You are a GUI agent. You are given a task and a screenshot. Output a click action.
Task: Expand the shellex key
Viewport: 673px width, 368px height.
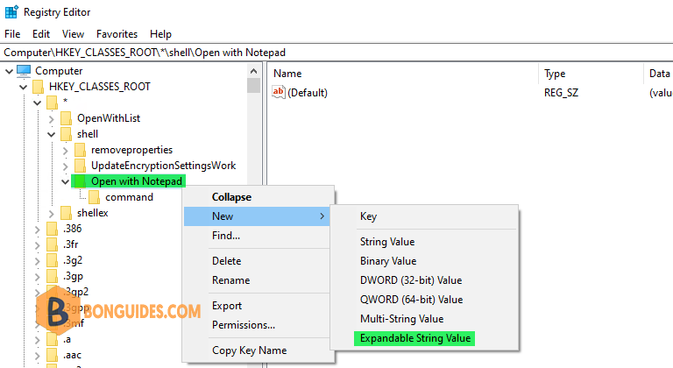click(52, 214)
